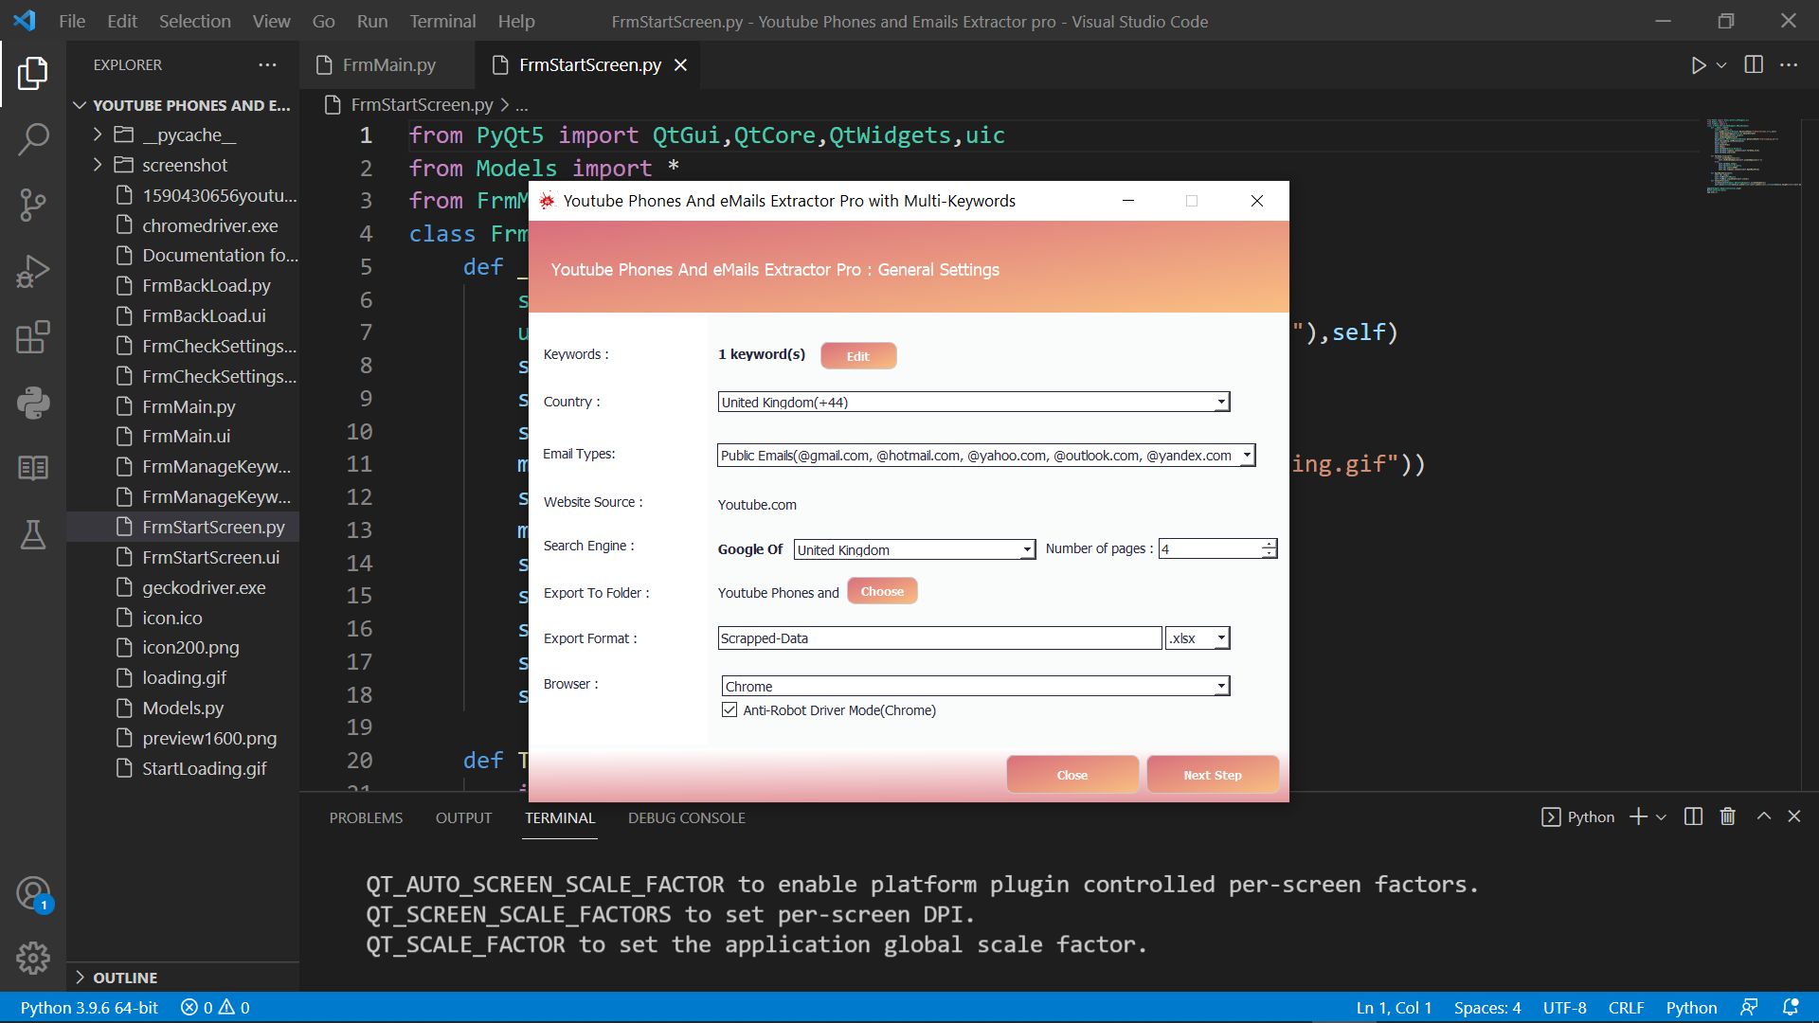
Task: Open the terminal launch profile dropdown
Action: click(1661, 817)
